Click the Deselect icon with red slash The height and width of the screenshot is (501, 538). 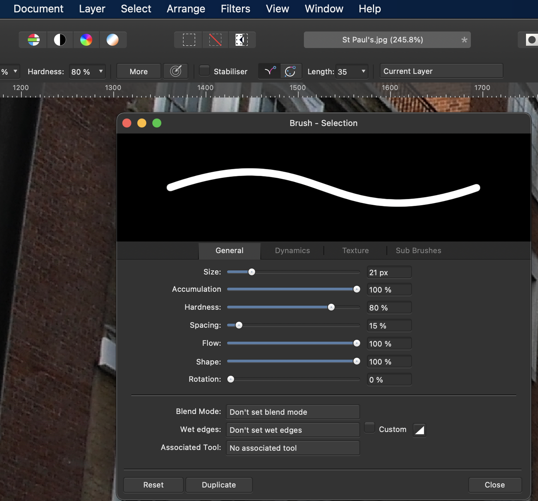pos(215,40)
